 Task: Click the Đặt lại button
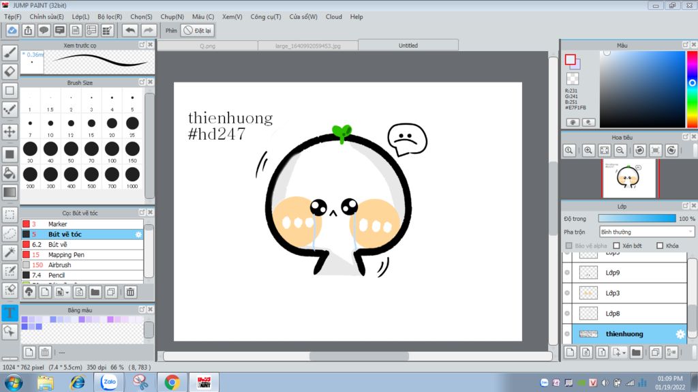coord(198,30)
